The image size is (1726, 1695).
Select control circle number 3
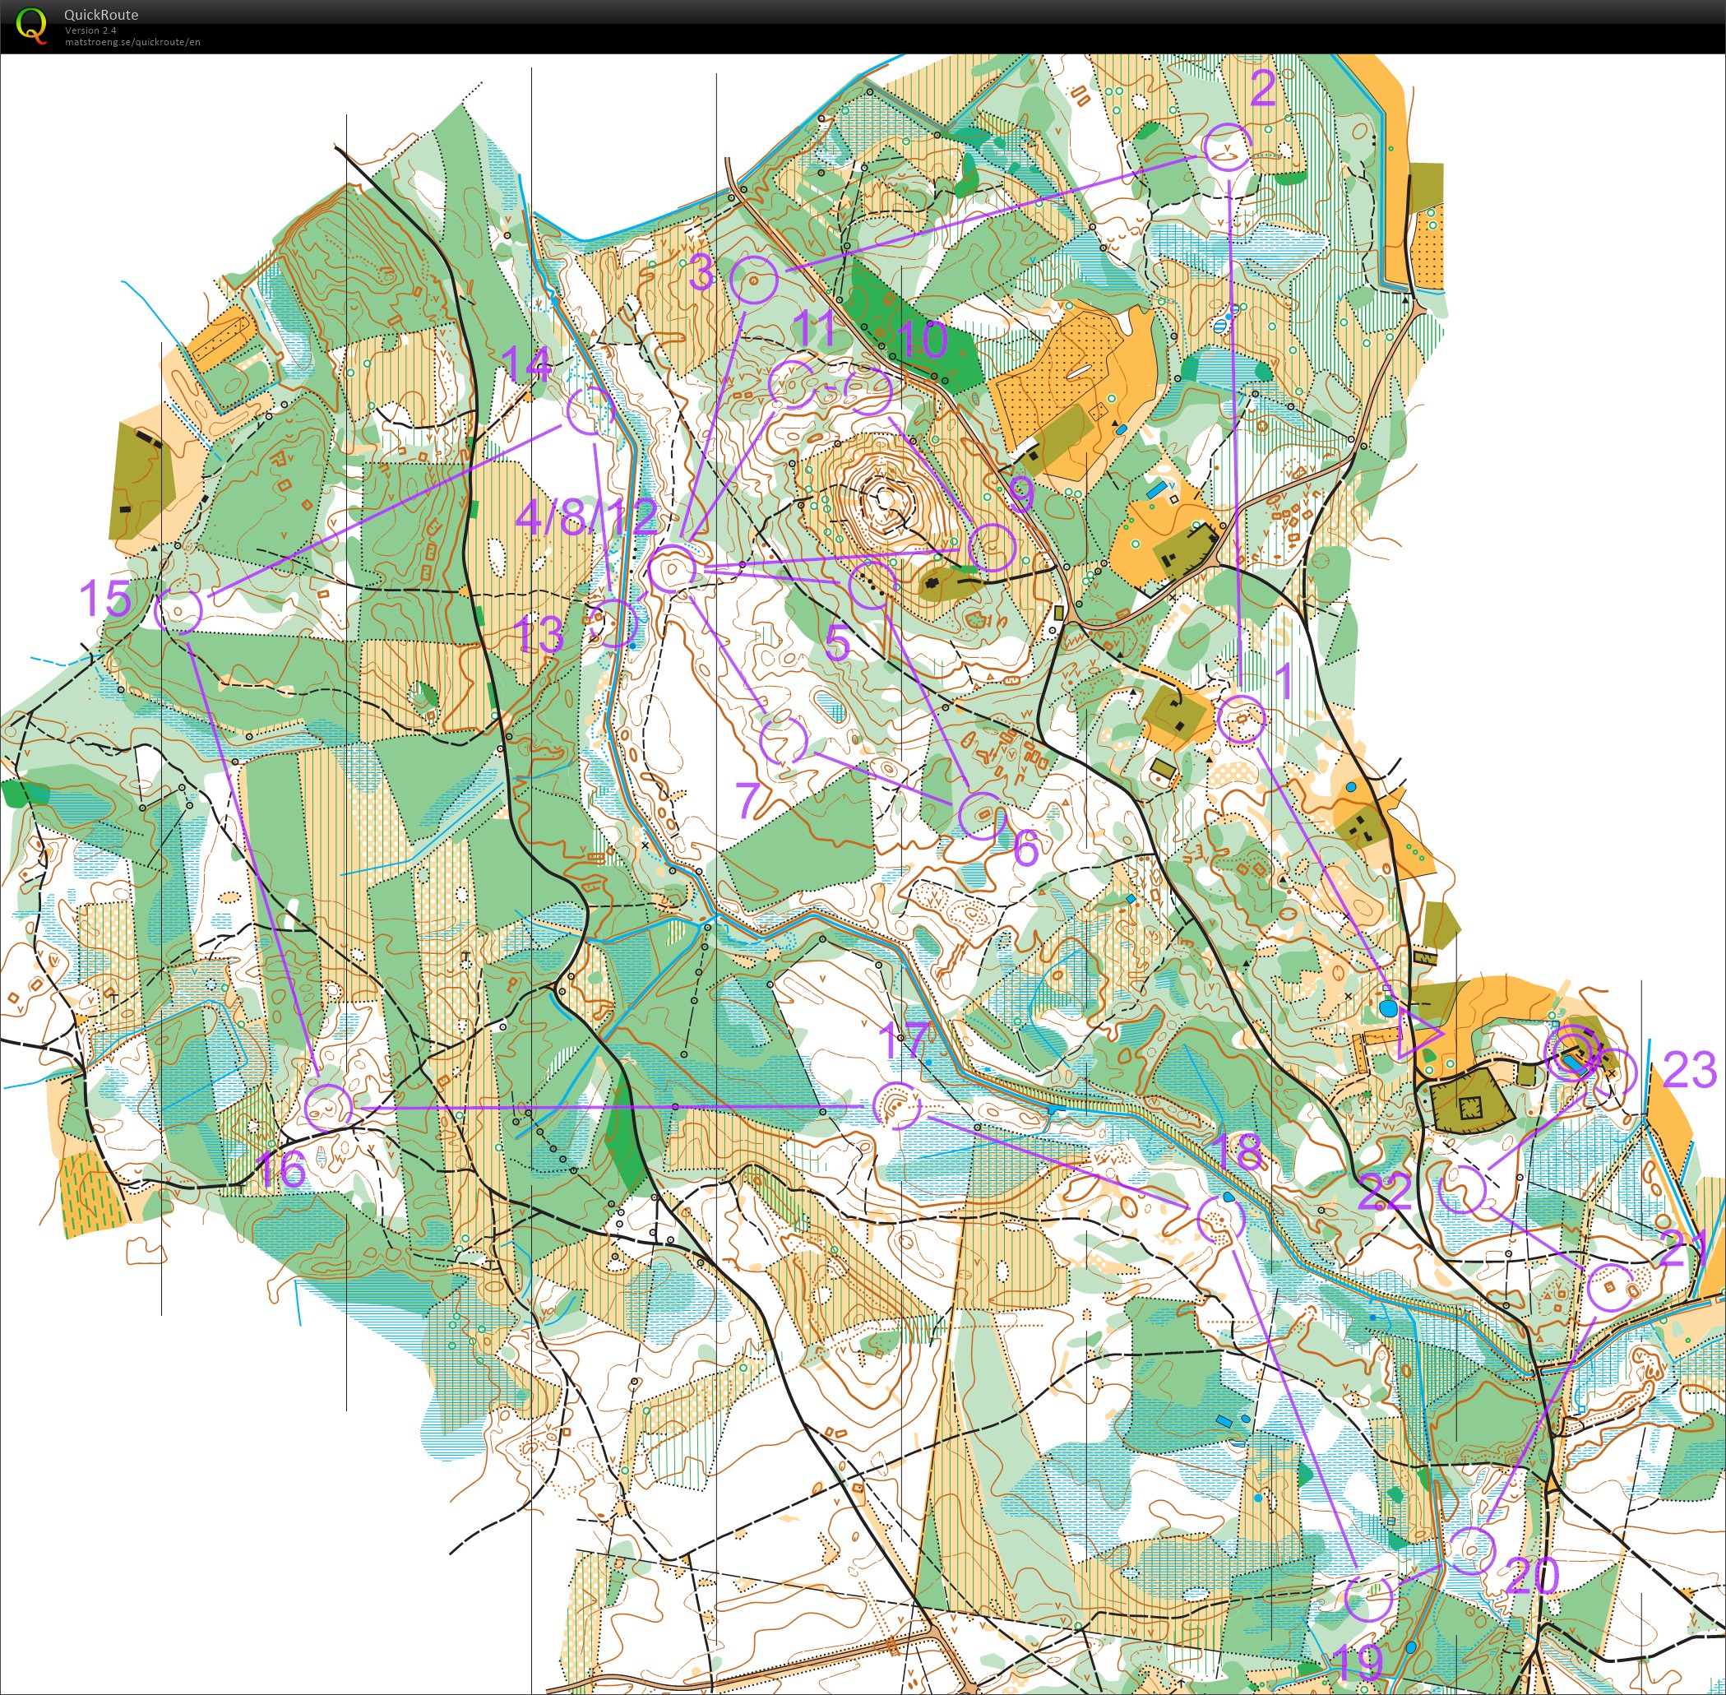[x=753, y=280]
